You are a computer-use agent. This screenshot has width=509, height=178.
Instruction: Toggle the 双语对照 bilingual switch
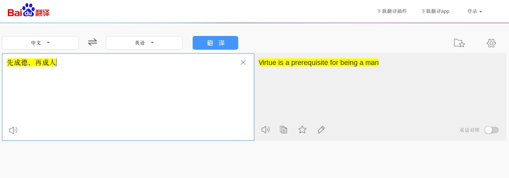[x=491, y=130]
